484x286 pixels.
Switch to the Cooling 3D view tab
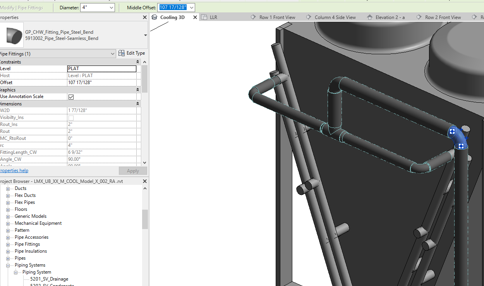coord(172,17)
